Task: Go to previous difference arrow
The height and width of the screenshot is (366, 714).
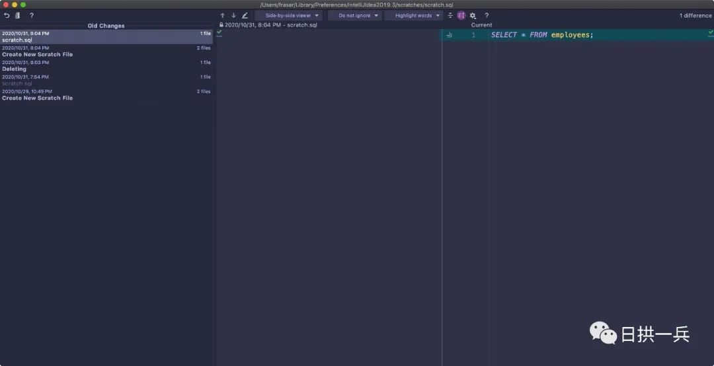Action: [x=223, y=15]
